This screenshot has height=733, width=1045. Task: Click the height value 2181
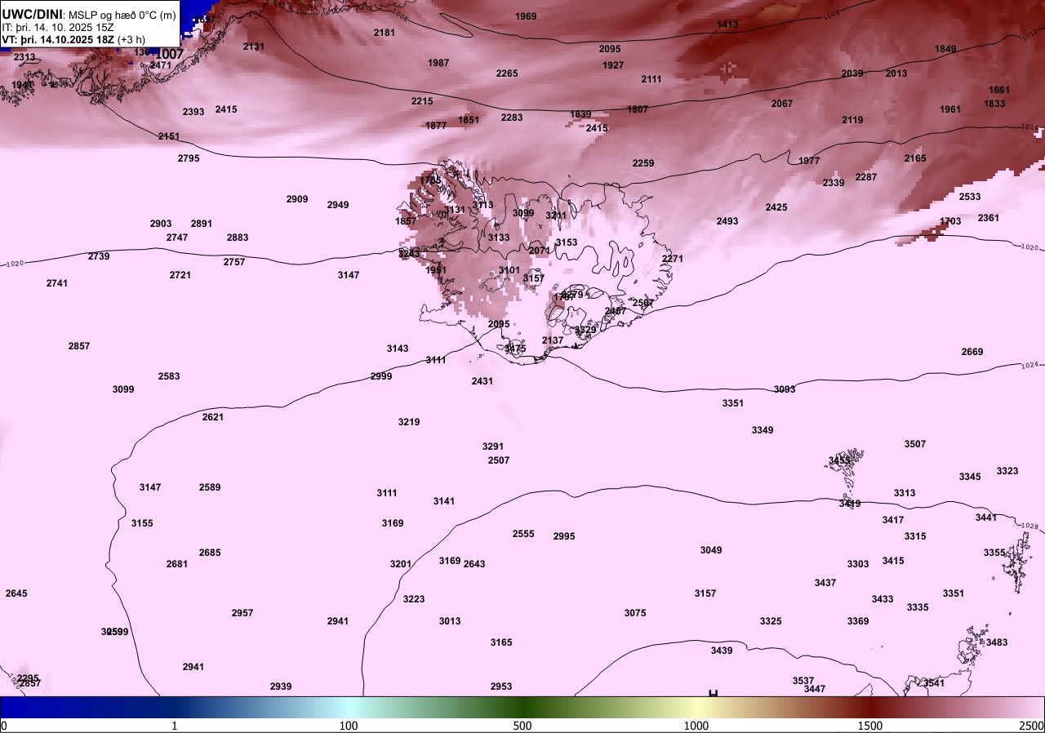click(384, 33)
